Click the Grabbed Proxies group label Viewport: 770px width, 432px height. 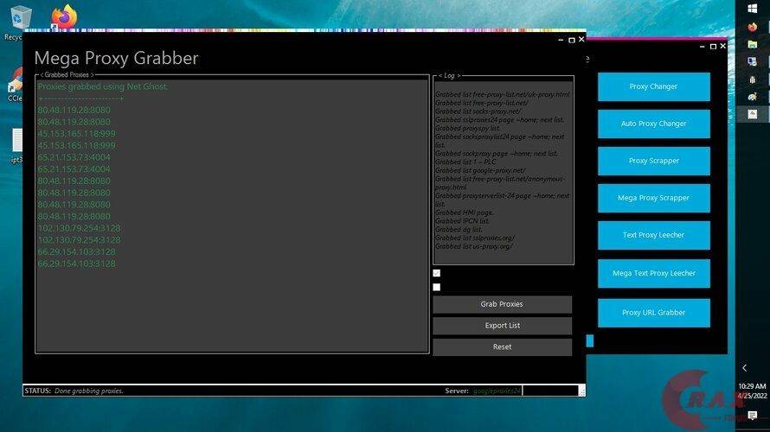[67, 75]
